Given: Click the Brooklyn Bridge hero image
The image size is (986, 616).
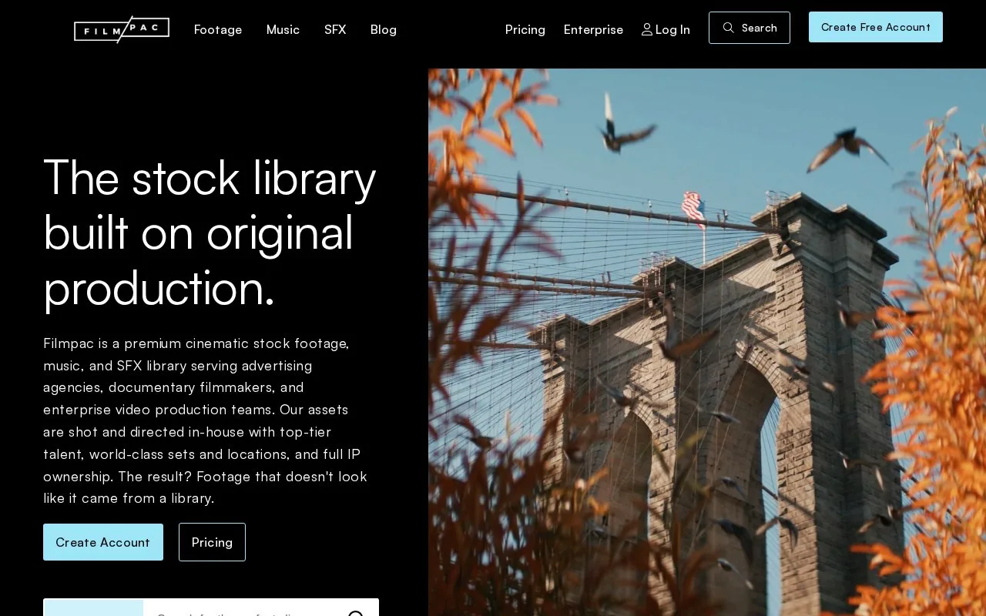Looking at the screenshot, I should (x=707, y=343).
